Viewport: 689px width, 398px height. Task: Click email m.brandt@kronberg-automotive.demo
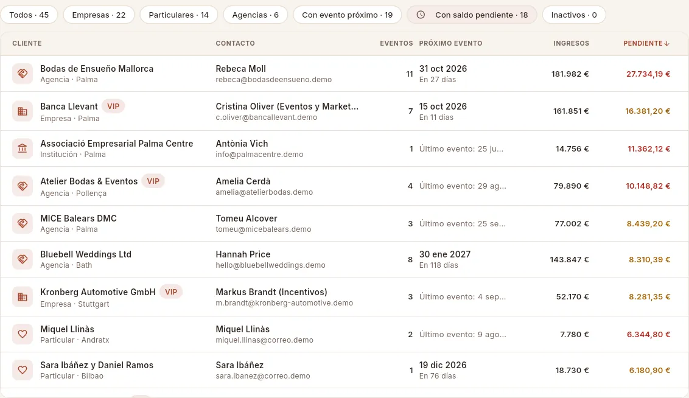tap(284, 302)
